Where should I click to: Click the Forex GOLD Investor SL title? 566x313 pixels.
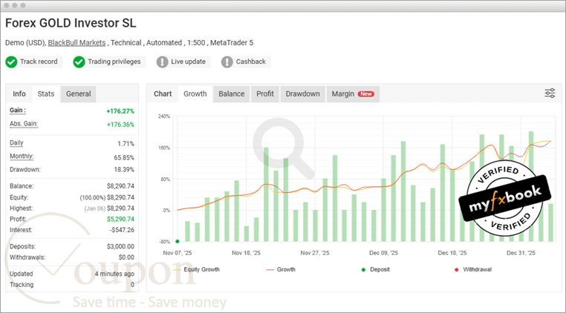point(71,23)
